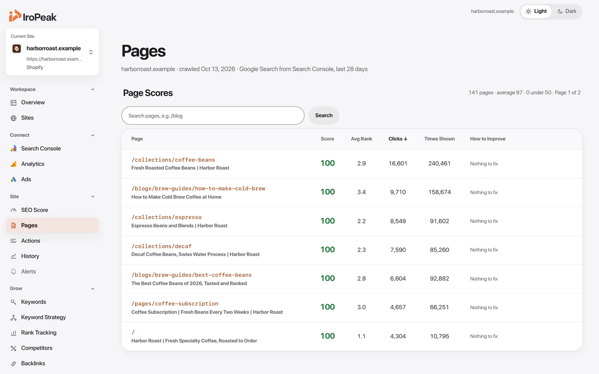
Task: Click the Ads icon in sidebar
Action: point(13,180)
